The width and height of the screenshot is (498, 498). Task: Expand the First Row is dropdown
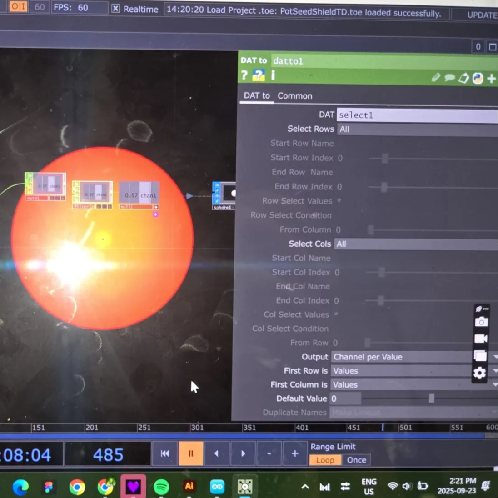(x=400, y=371)
